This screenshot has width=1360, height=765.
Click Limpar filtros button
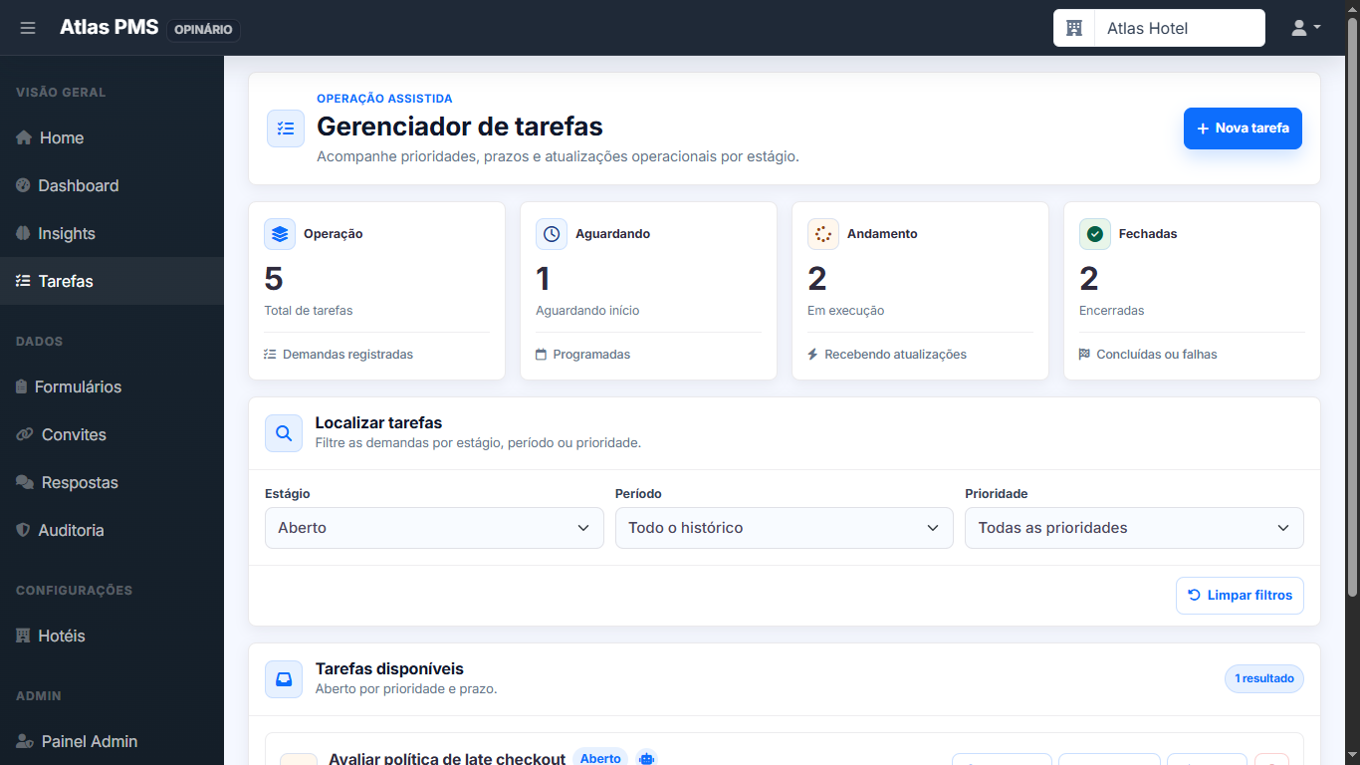click(1240, 596)
